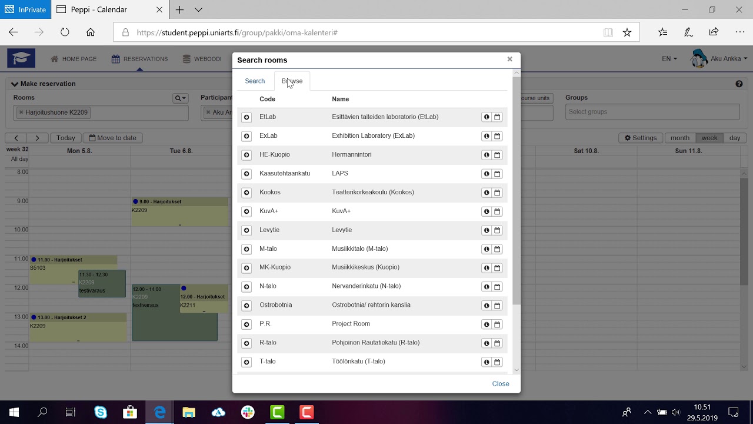Open calendar icon for Project Room
The width and height of the screenshot is (753, 424).
coord(497,324)
